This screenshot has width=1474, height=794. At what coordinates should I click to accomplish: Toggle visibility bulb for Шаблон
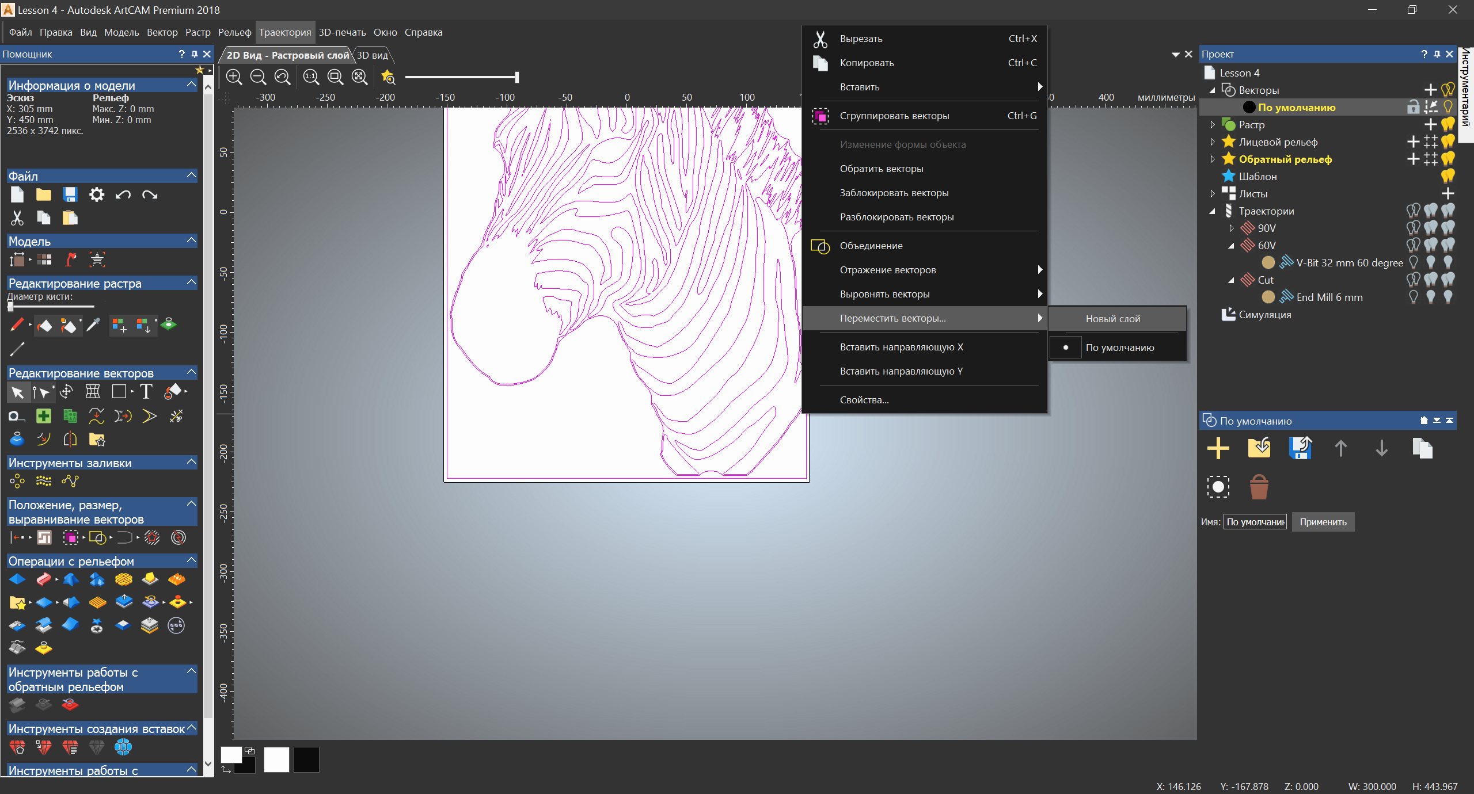click(1448, 176)
